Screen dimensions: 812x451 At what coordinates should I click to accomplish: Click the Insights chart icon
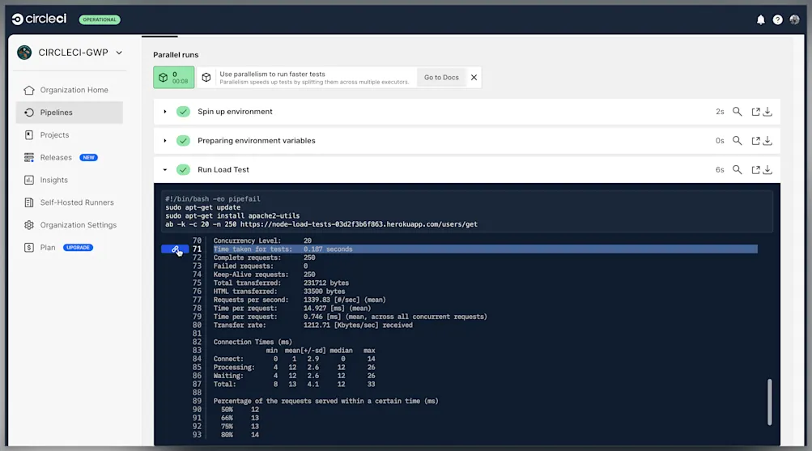point(29,180)
